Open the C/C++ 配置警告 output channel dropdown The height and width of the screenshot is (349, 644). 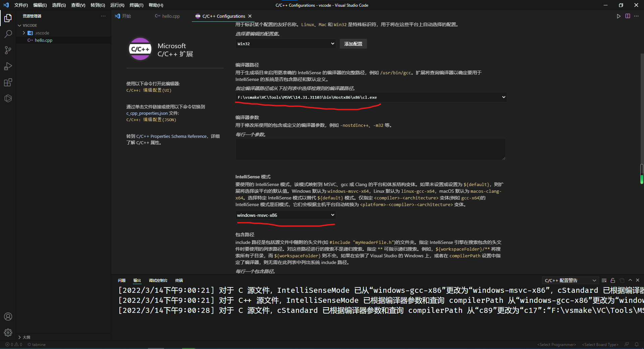pyautogui.click(x=570, y=280)
